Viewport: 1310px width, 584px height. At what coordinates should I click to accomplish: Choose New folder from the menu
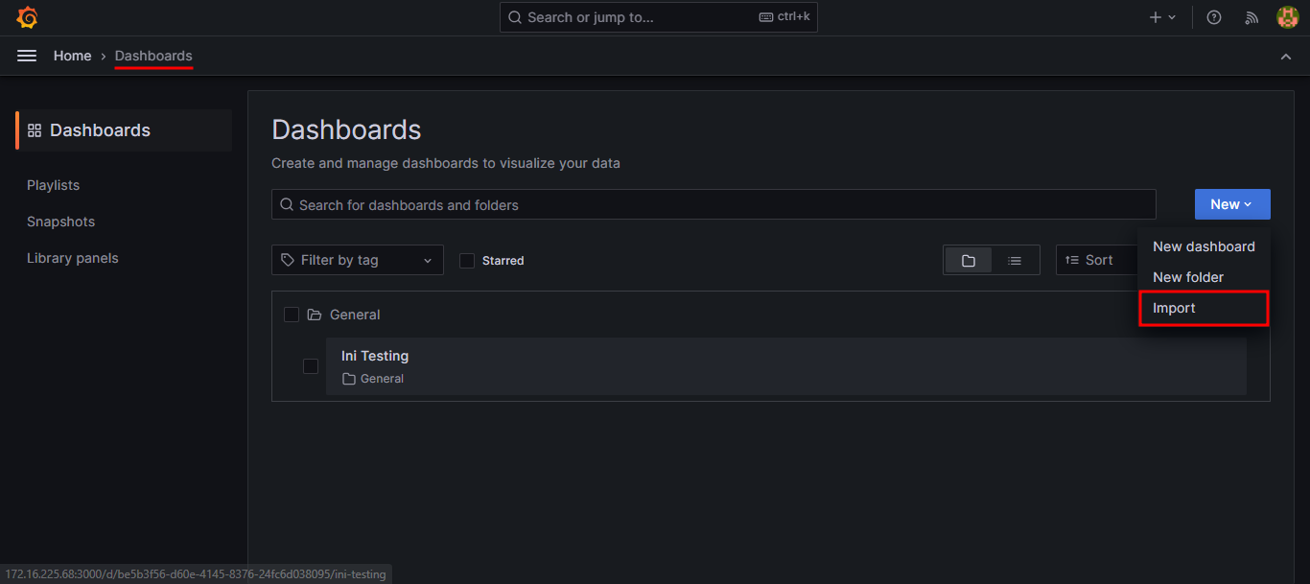coord(1187,277)
